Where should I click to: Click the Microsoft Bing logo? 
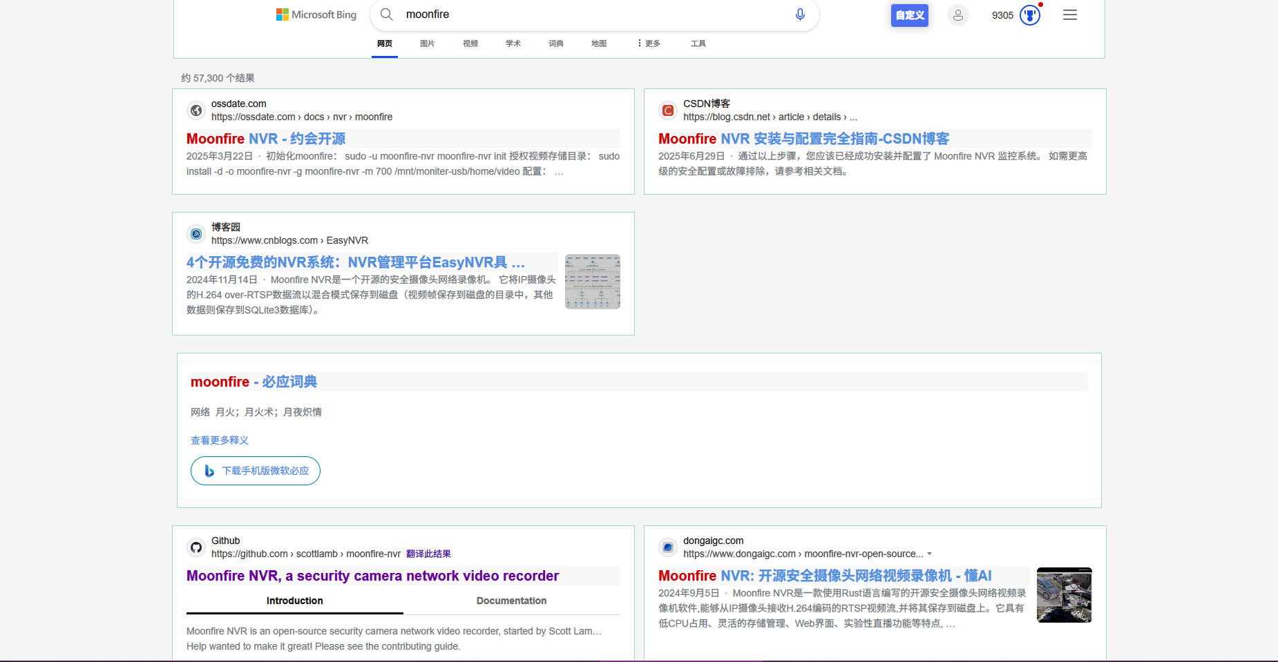pos(316,14)
